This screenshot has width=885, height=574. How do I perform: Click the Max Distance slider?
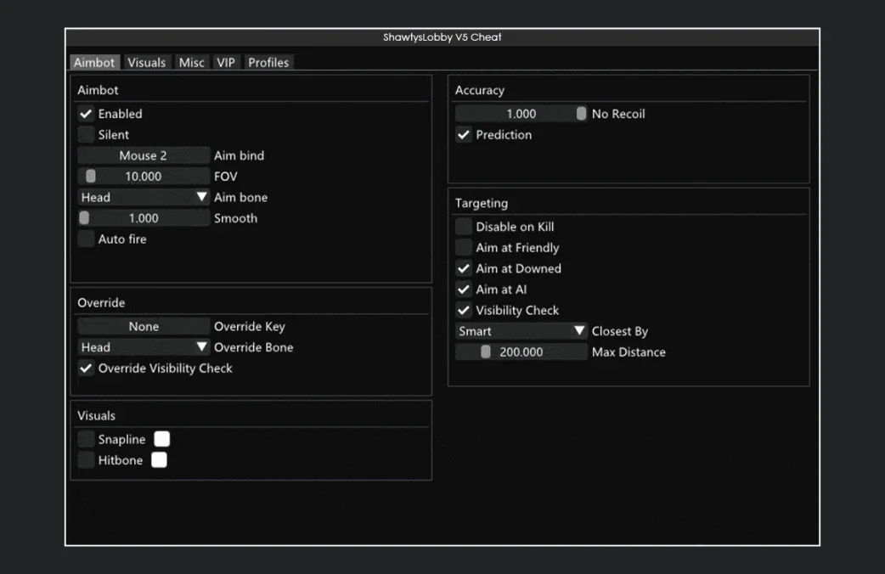(x=521, y=352)
